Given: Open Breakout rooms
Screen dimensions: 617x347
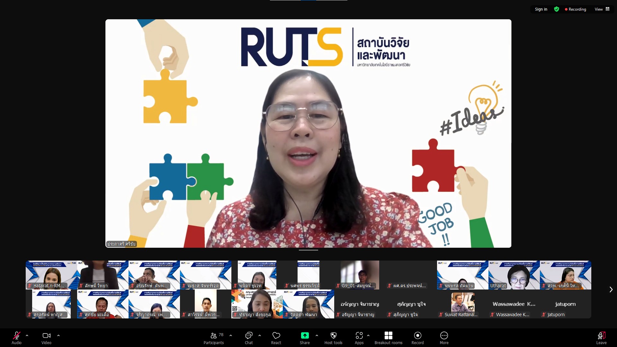Looking at the screenshot, I should (388, 338).
